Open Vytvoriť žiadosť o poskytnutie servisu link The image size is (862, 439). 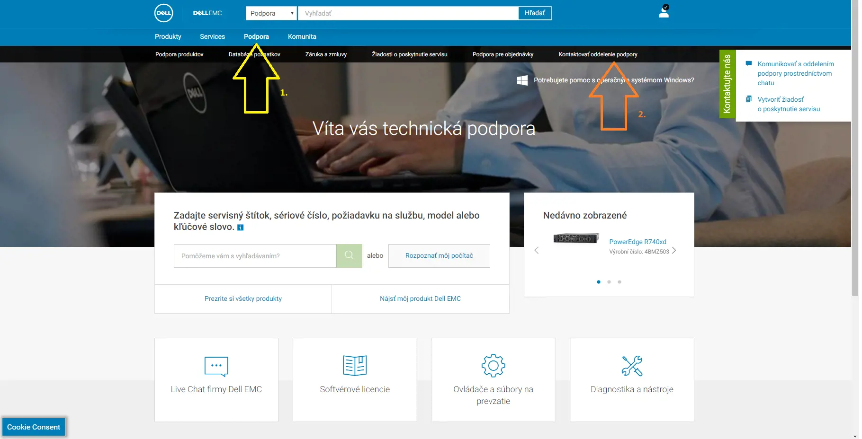[789, 104]
